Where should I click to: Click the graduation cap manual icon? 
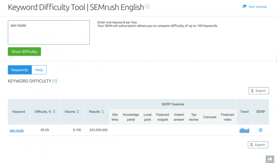(x=244, y=7)
